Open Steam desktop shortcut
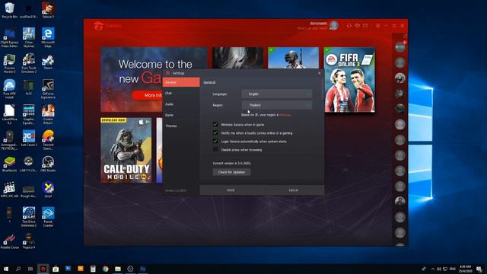The image size is (487, 274). tap(48, 62)
